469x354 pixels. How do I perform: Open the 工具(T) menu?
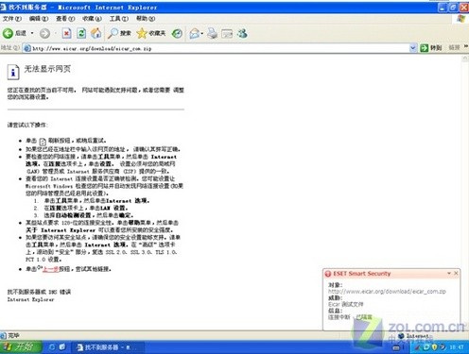click(119, 19)
